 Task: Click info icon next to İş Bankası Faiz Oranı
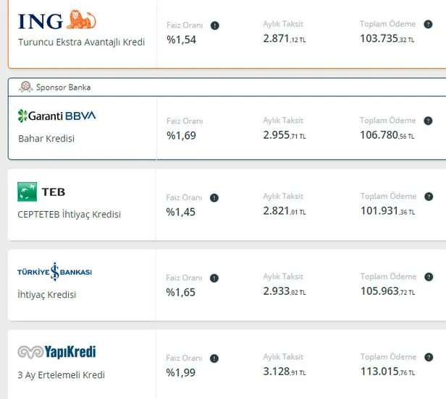[214, 278]
